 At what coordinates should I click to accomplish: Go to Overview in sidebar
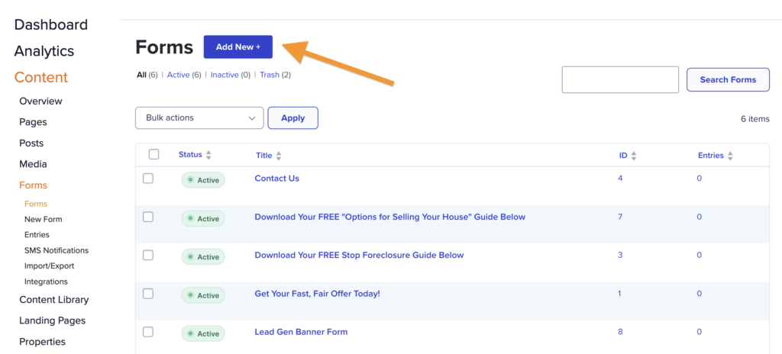[41, 101]
